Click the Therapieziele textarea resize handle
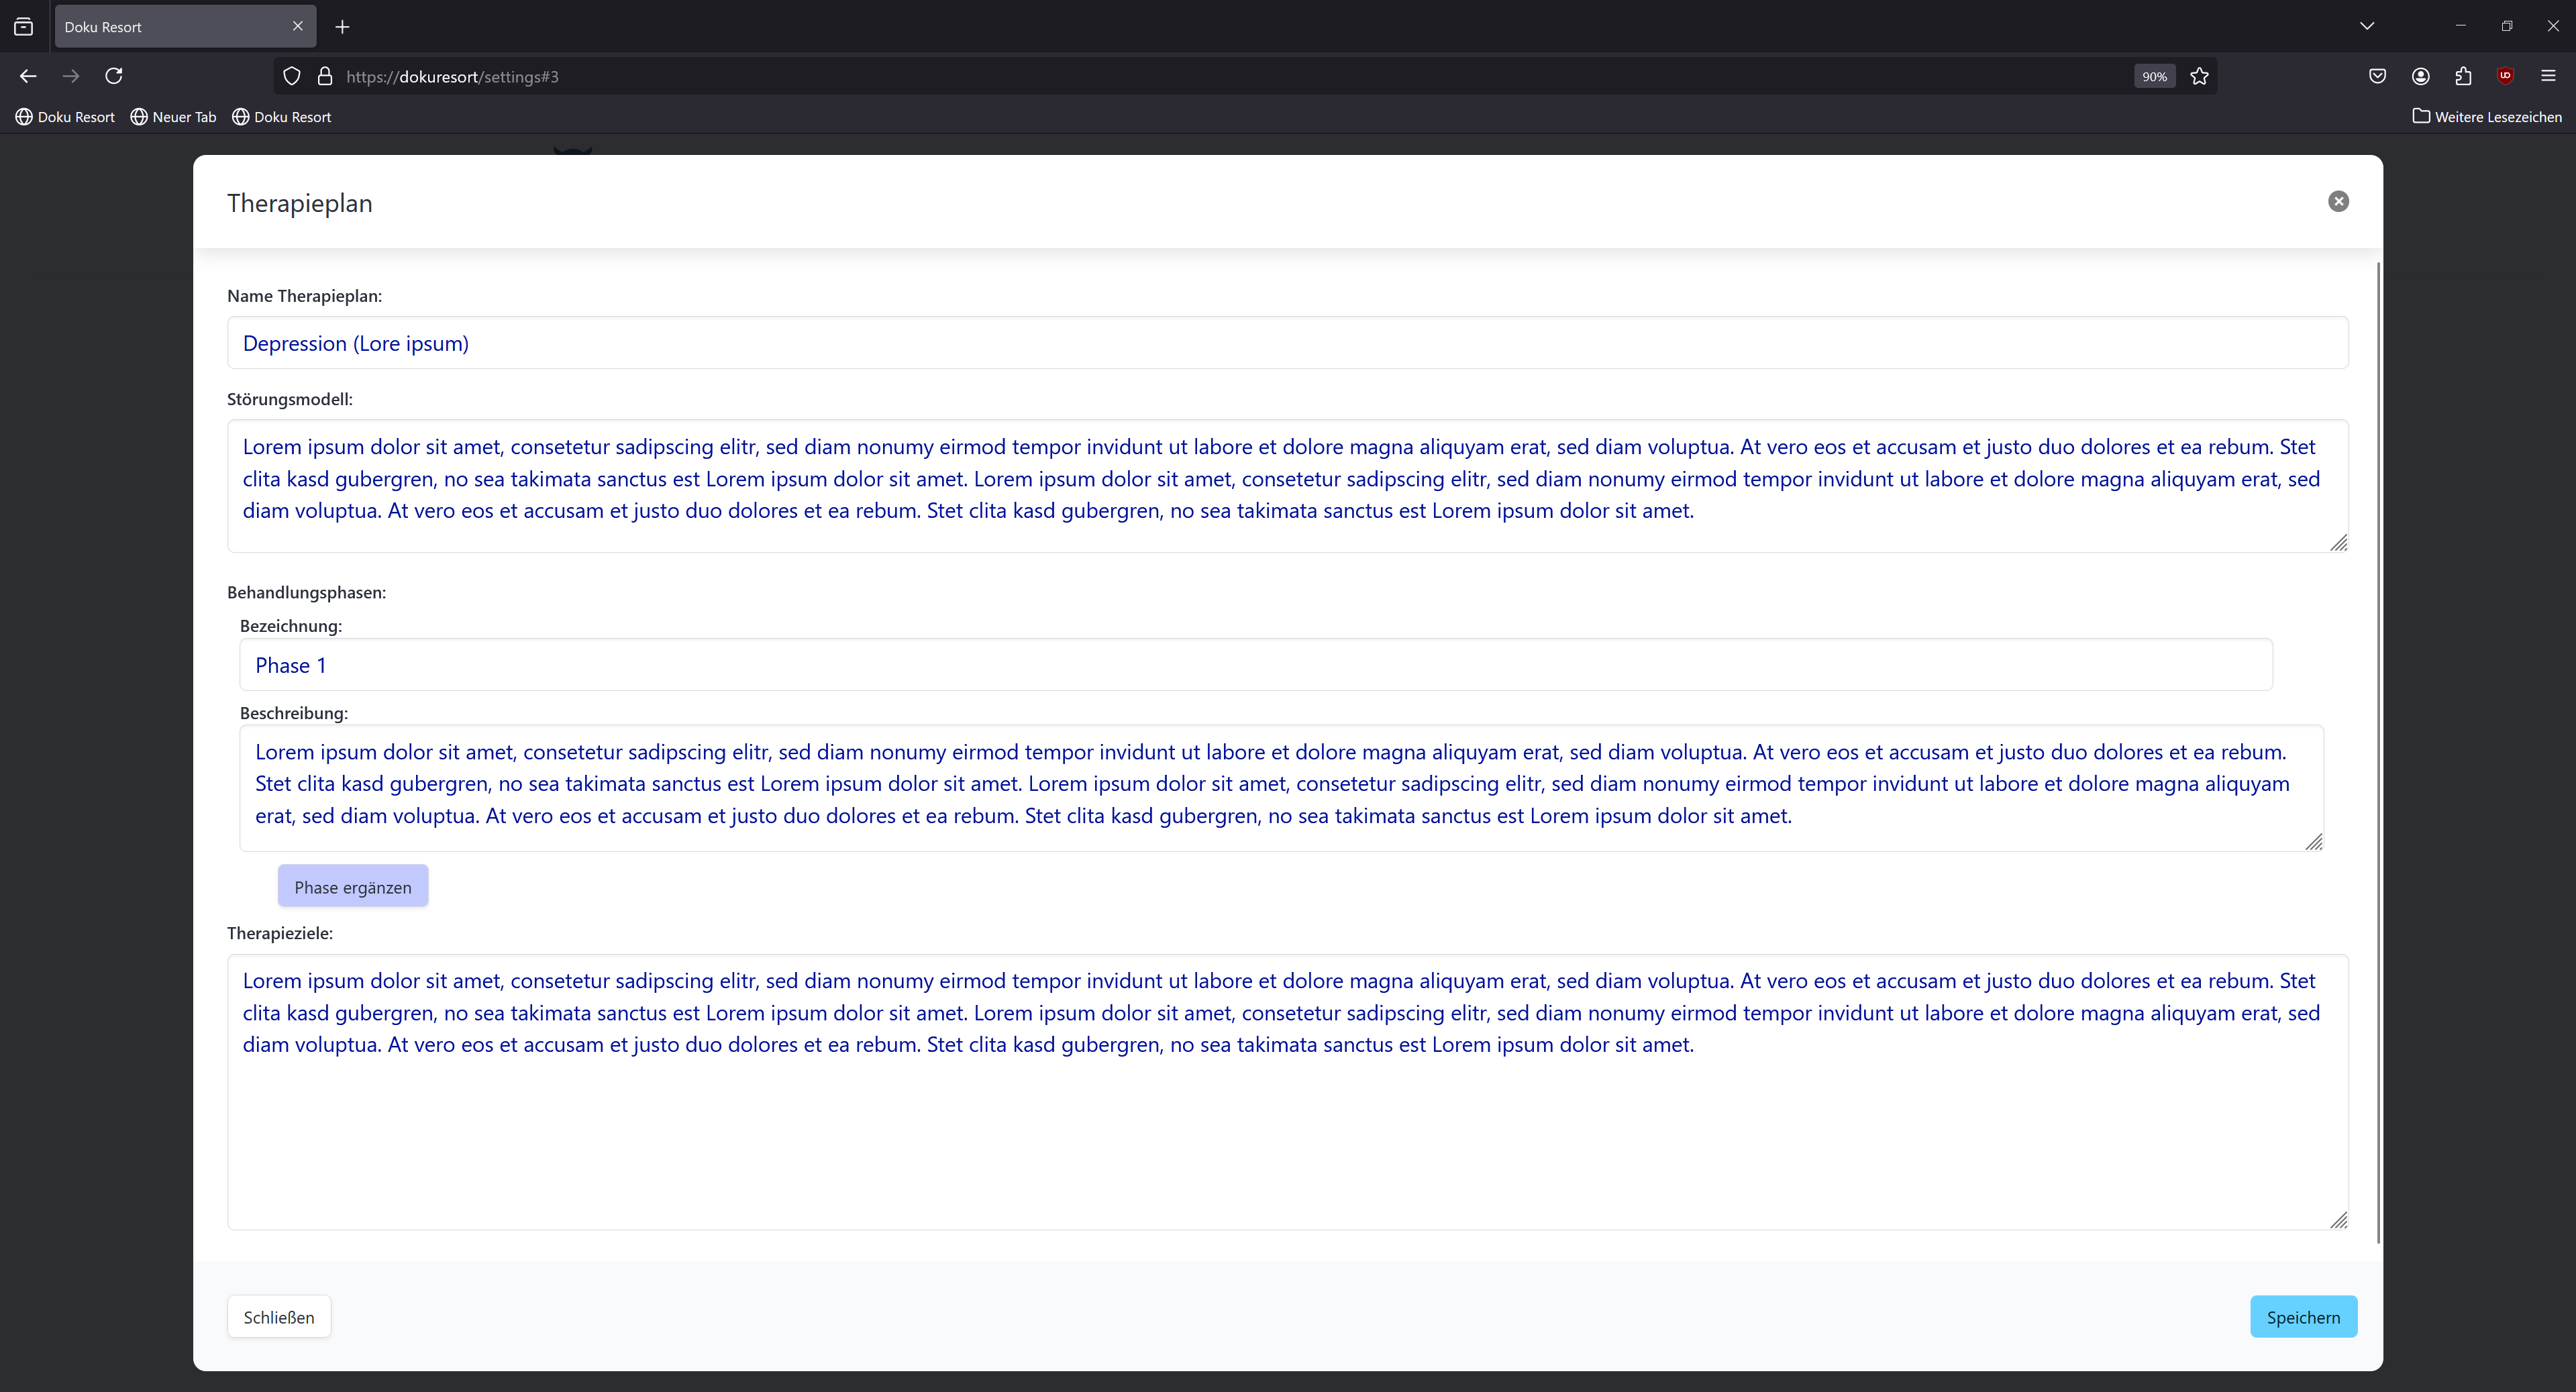 (x=2338, y=1220)
